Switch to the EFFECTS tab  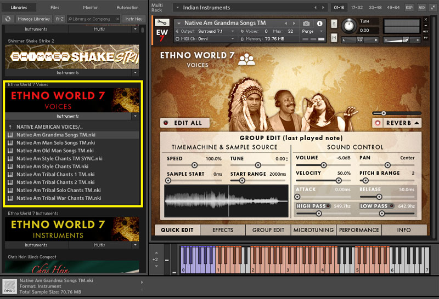pos(223,230)
